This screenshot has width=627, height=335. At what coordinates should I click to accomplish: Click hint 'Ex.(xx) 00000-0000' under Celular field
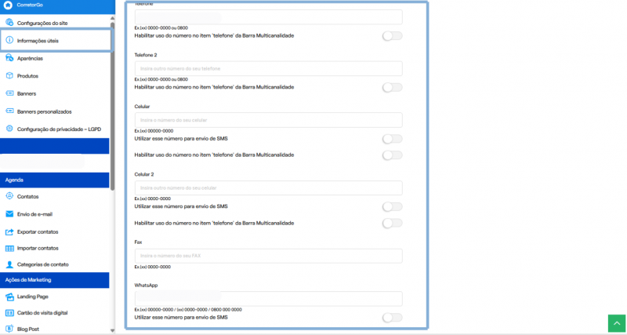point(154,131)
